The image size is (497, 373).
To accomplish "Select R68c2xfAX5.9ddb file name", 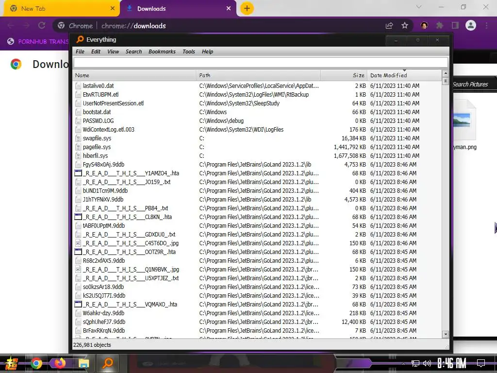I will click(104, 261).
